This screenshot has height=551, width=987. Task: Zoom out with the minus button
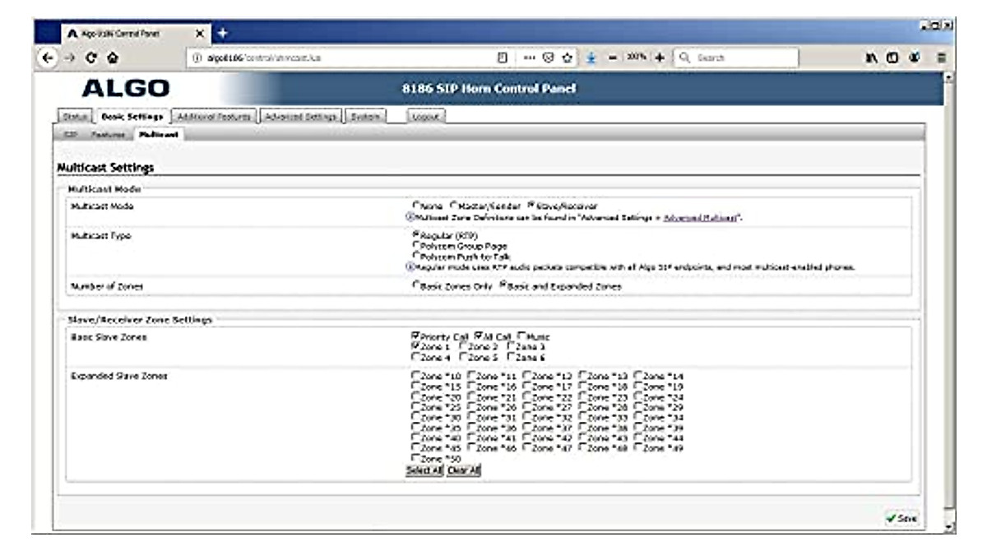point(613,58)
